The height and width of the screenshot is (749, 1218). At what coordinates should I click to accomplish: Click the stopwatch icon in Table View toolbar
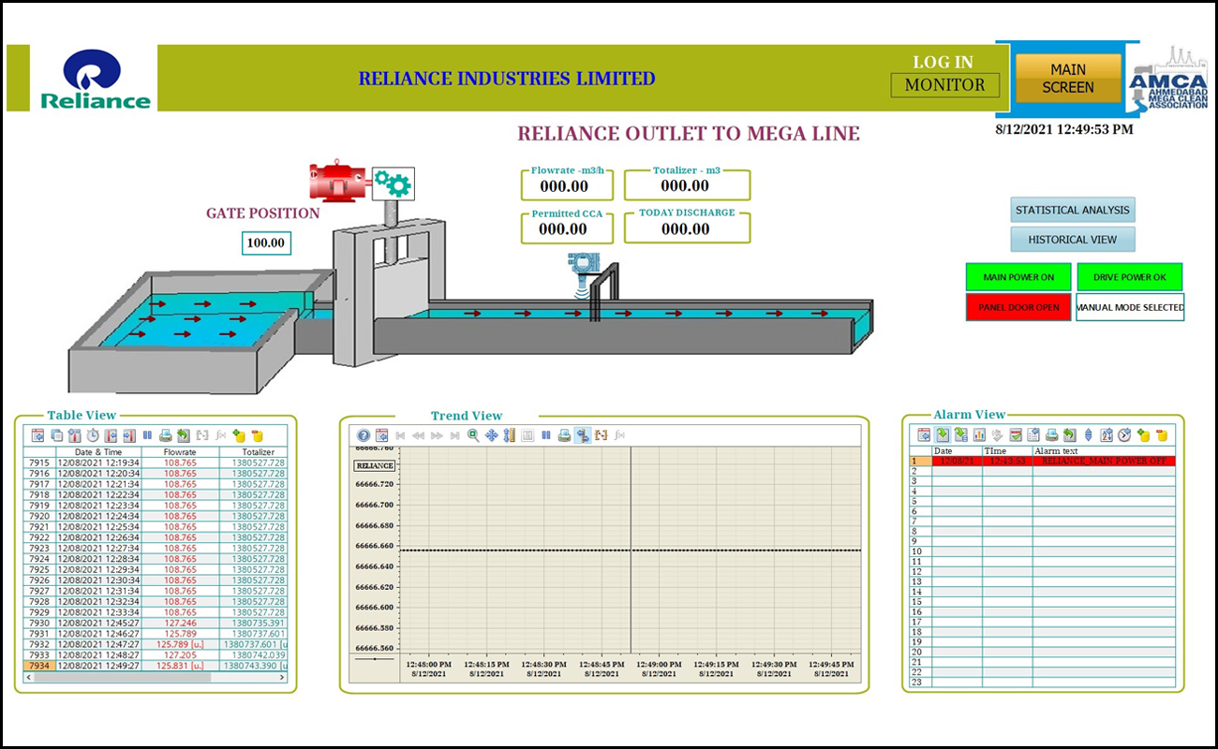[x=92, y=435]
